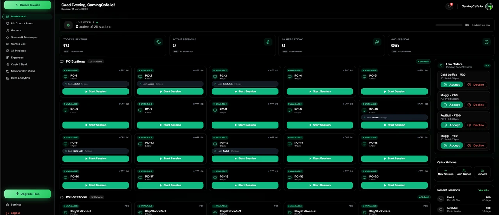
Task: Start Session on PC-1
Action: [x=96, y=91]
